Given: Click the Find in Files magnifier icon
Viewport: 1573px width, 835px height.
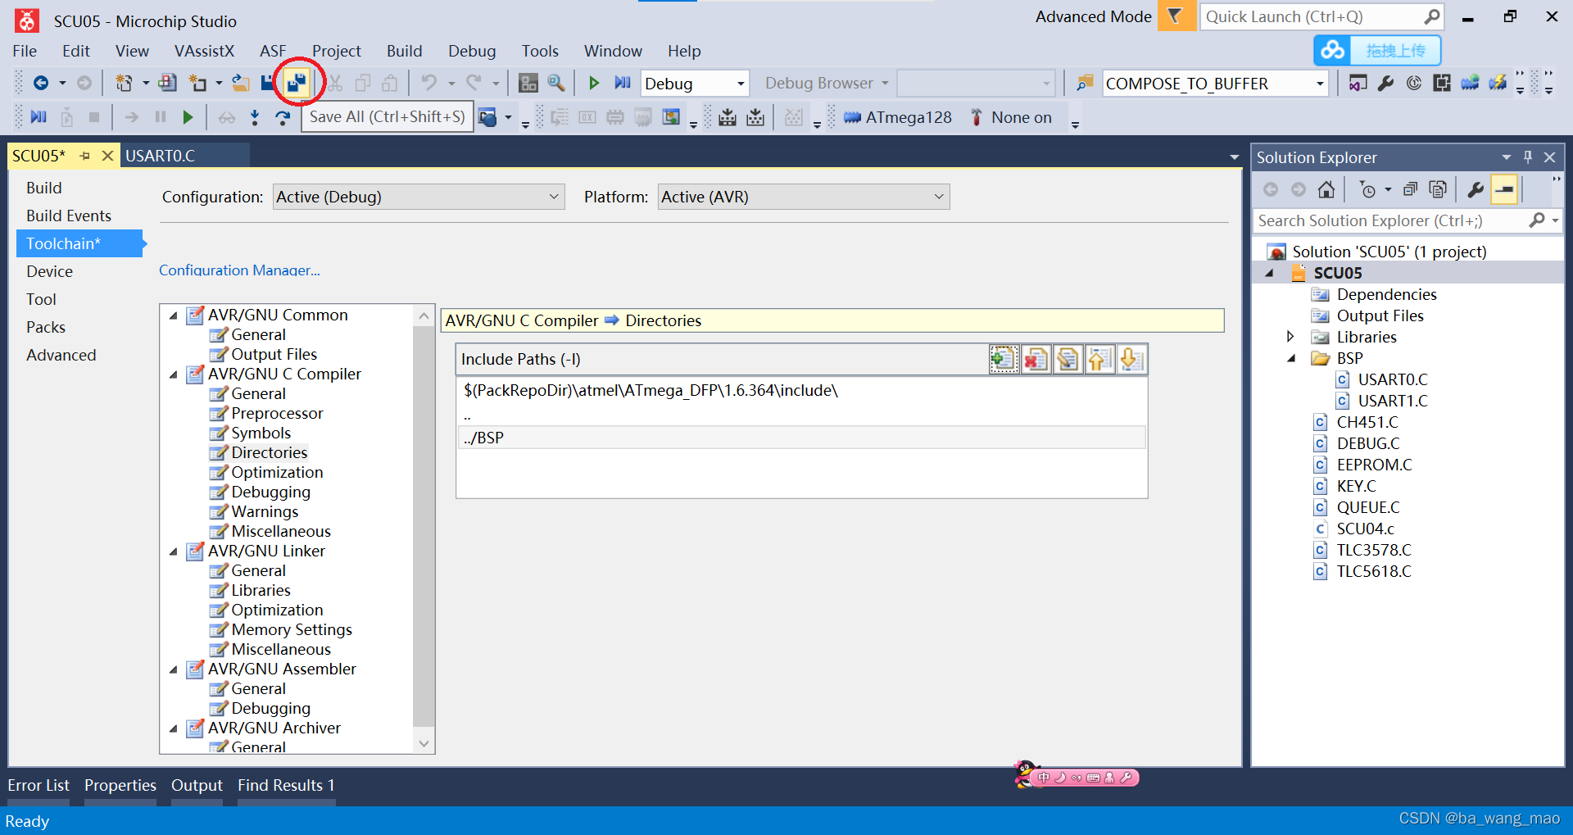Looking at the screenshot, I should (556, 83).
